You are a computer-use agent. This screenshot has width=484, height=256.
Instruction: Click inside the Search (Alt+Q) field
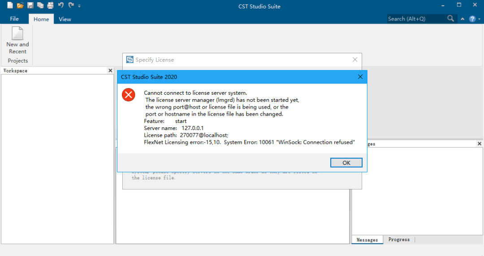(x=417, y=19)
